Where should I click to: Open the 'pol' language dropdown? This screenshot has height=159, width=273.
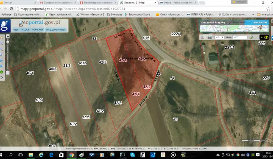click(x=220, y=37)
